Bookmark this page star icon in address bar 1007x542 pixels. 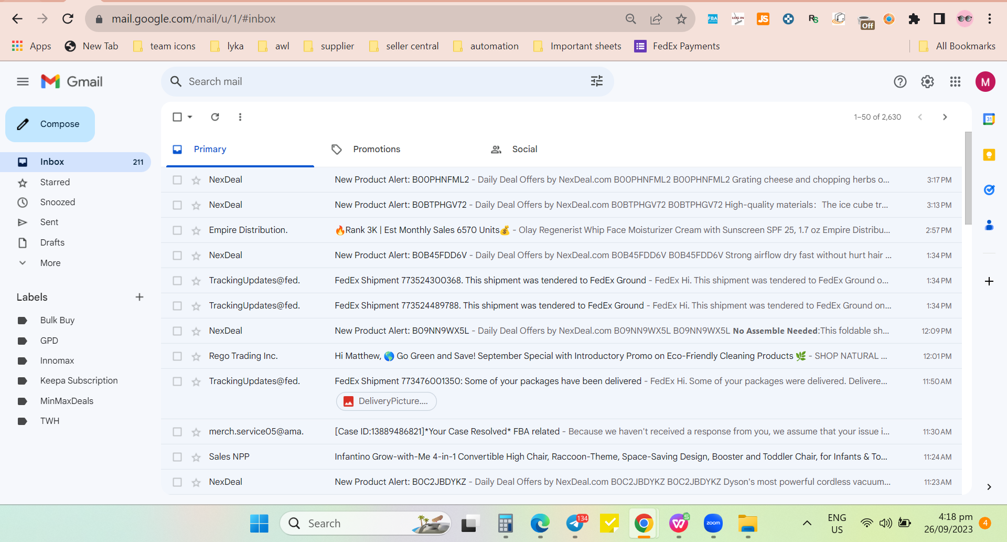681,19
